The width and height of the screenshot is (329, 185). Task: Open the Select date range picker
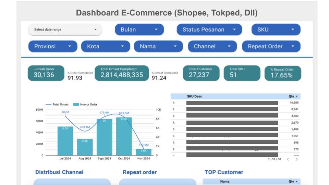(x=65, y=29)
